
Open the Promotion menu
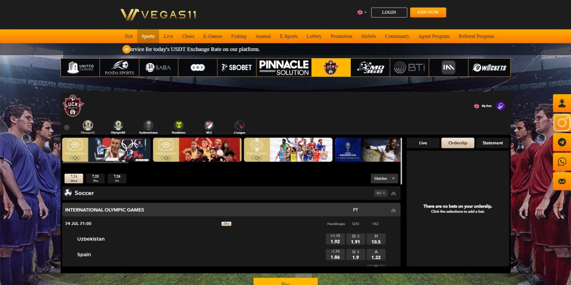point(342,36)
